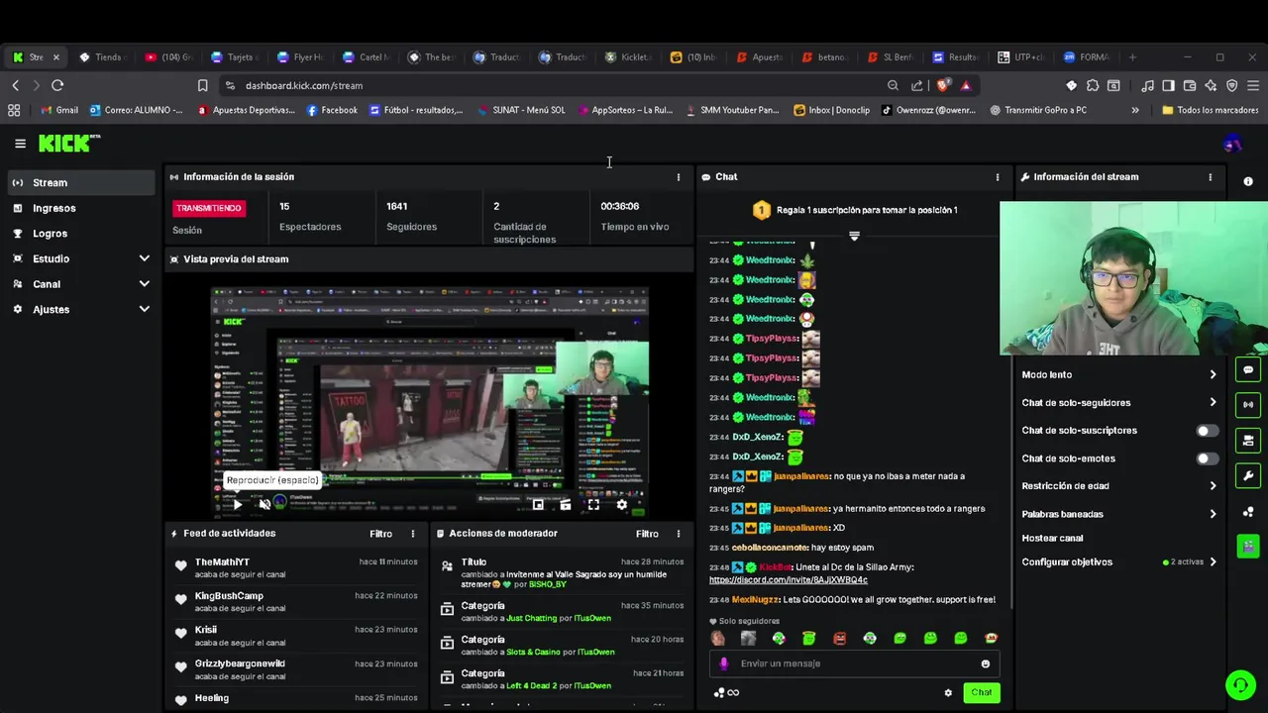Open settings gear in stream preview player
This screenshot has width=1268, height=713.
click(x=621, y=505)
